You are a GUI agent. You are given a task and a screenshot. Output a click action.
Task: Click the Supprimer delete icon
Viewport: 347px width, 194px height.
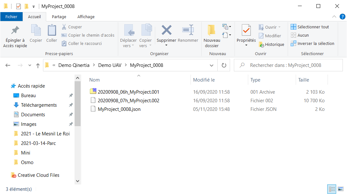pos(166,31)
